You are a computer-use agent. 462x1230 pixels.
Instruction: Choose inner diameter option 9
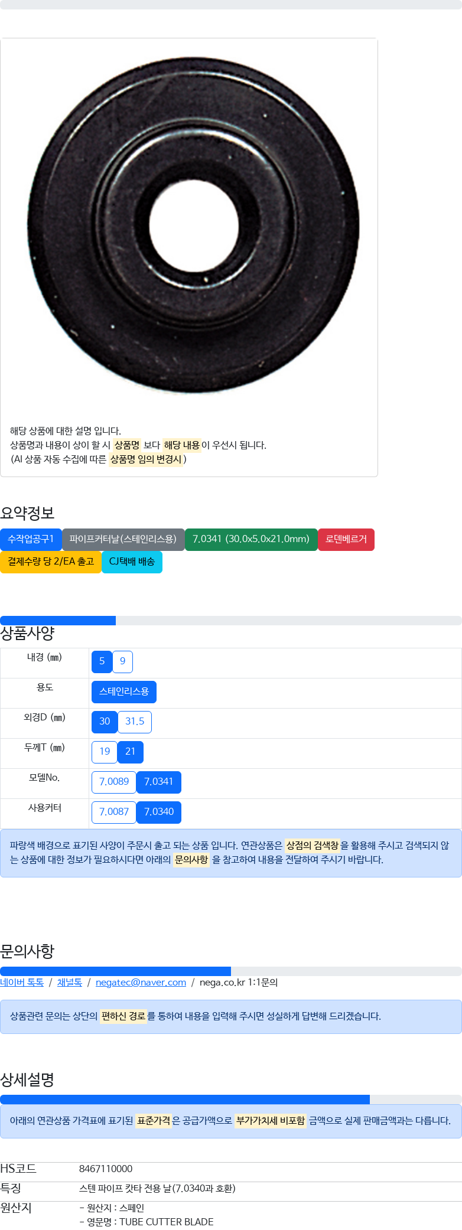pyautogui.click(x=122, y=661)
